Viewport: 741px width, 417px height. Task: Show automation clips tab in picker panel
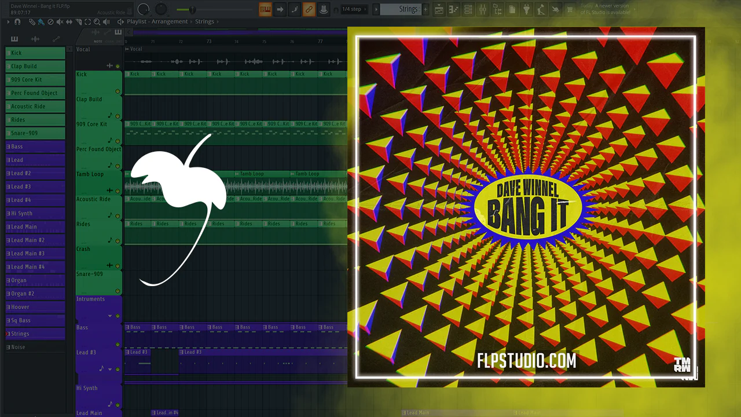[56, 39]
